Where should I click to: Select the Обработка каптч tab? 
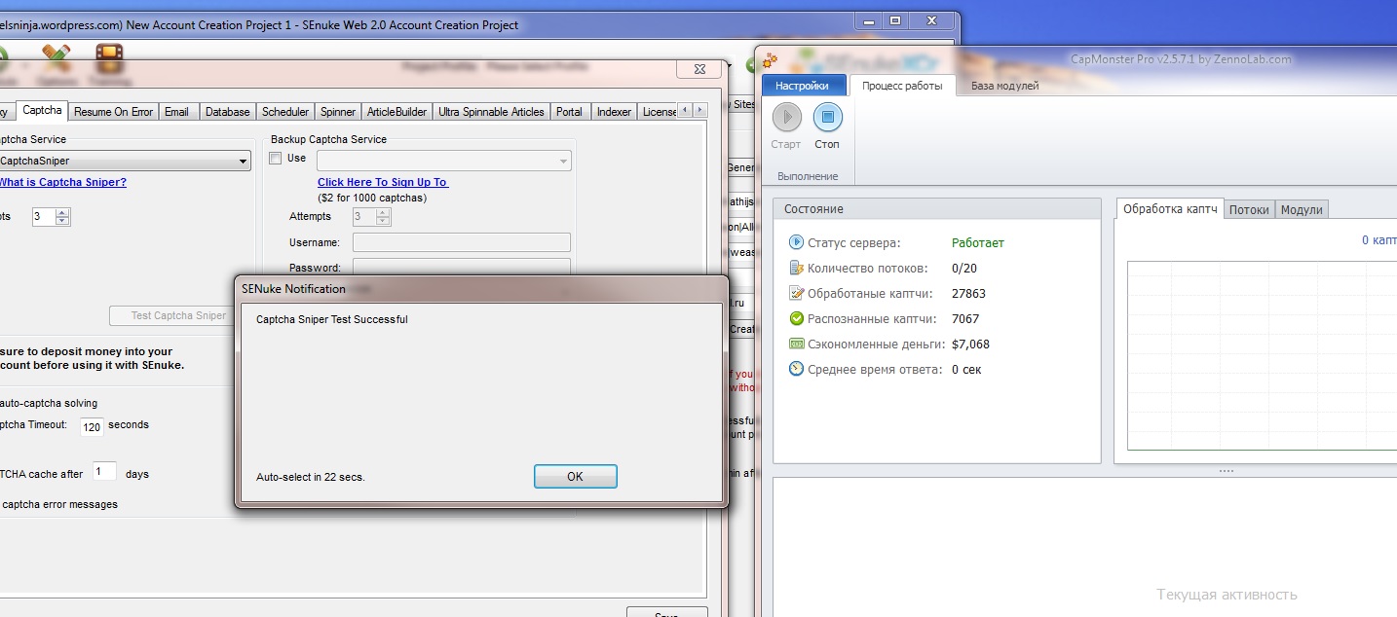coord(1170,208)
